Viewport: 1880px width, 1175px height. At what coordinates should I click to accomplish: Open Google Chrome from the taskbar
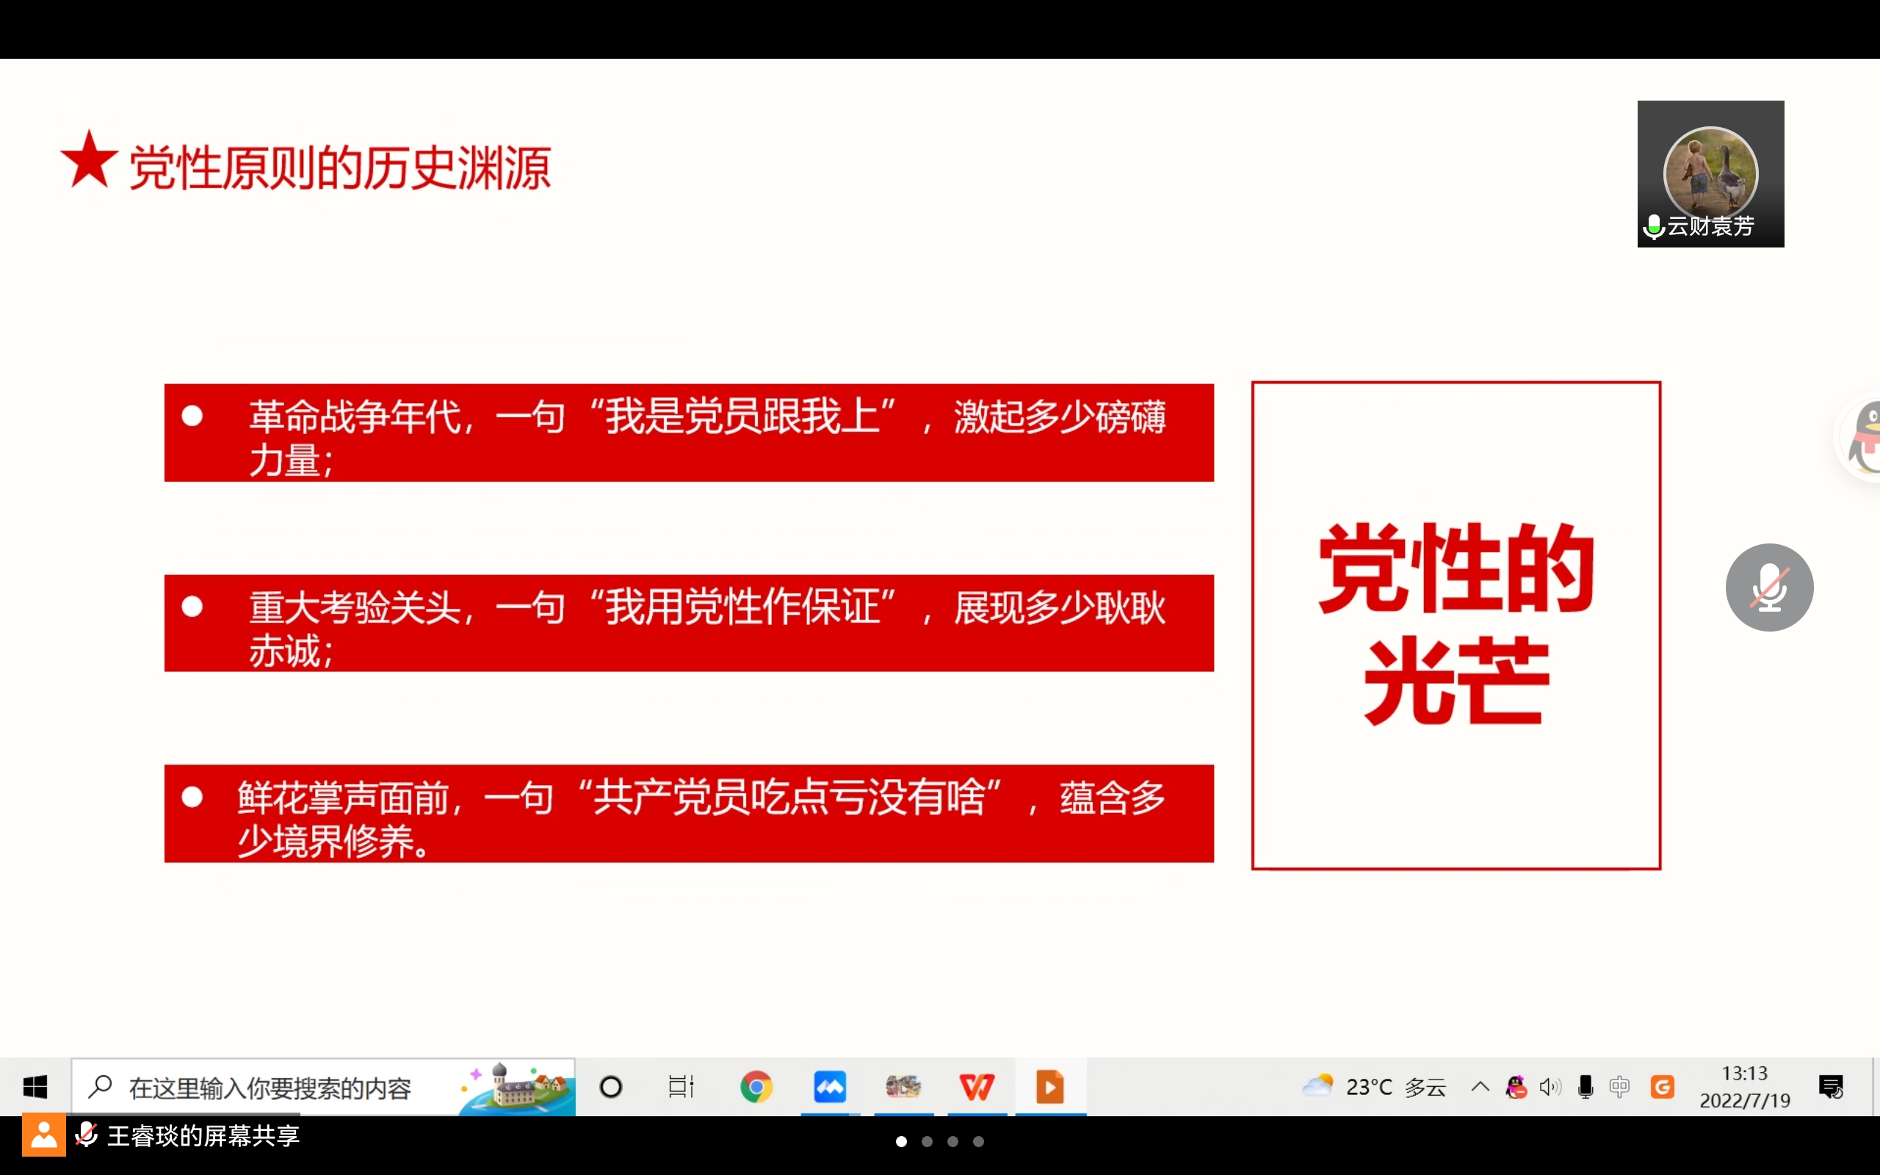(756, 1086)
